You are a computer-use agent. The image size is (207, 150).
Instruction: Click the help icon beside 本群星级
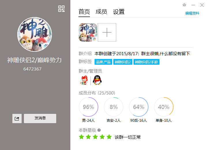click(99, 130)
